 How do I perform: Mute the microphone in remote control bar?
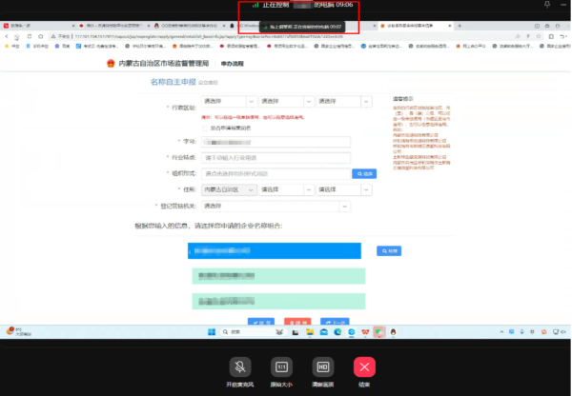242,366
